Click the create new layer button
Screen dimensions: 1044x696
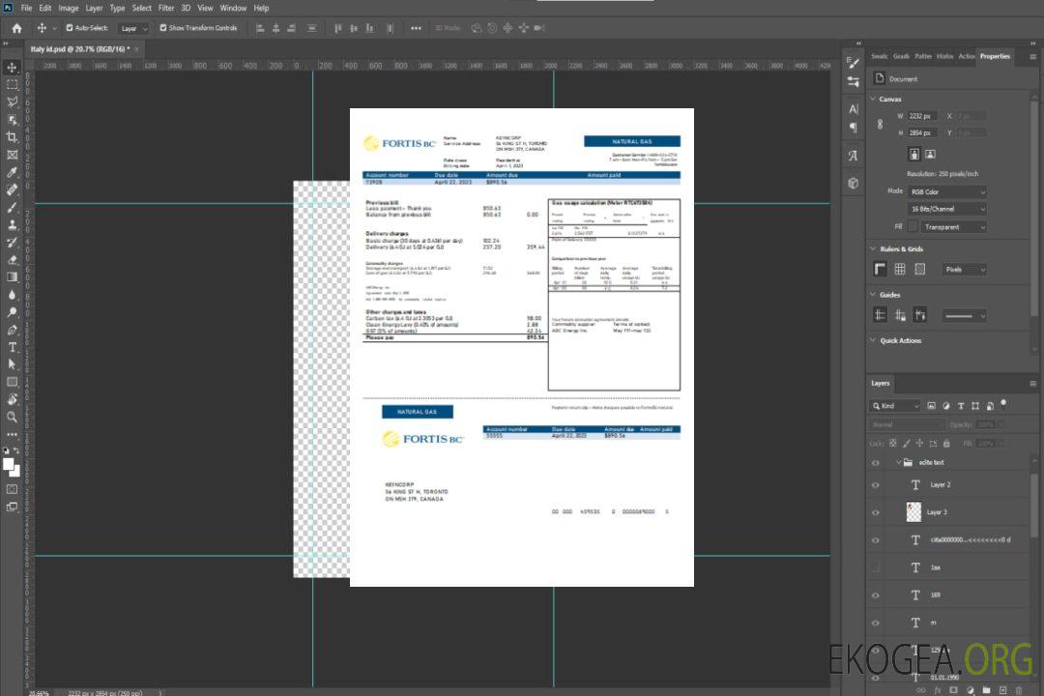coord(1002,690)
